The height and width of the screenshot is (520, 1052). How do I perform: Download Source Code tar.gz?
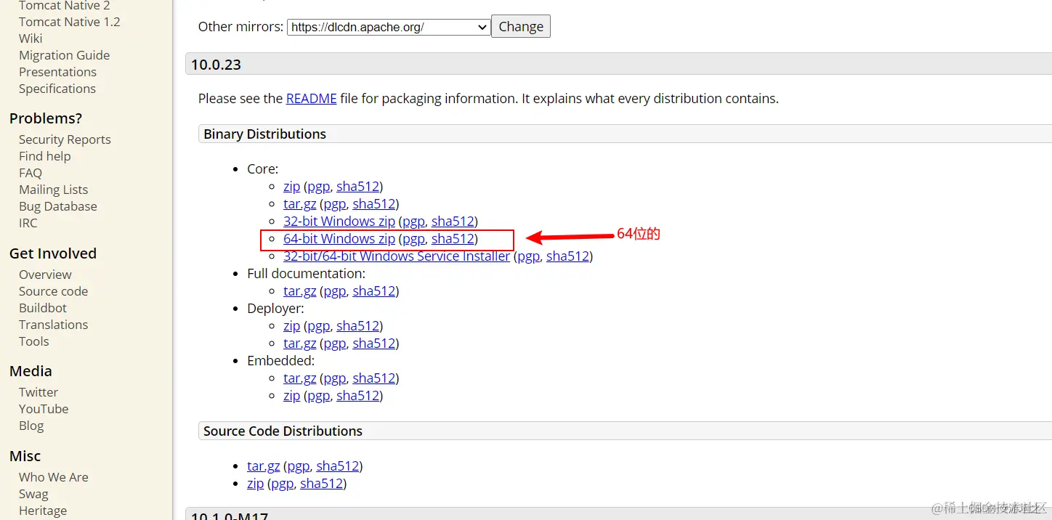(264, 466)
